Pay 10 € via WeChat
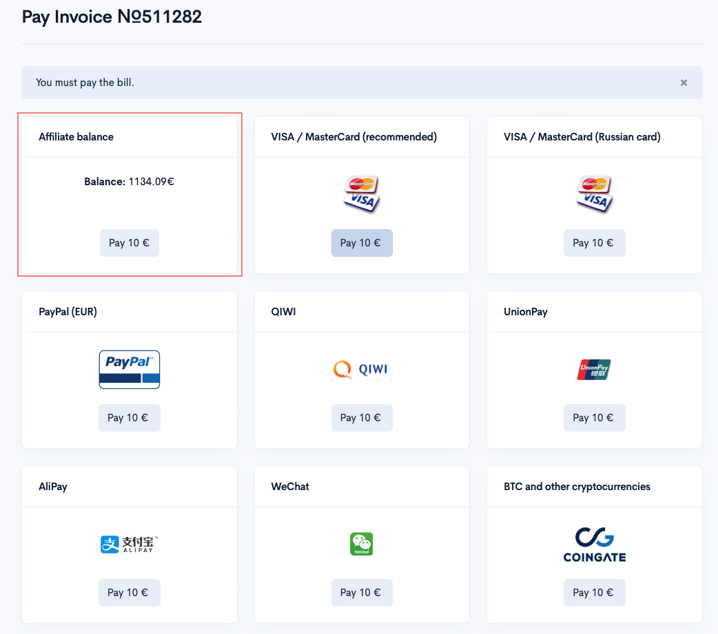The image size is (718, 634). tap(362, 593)
